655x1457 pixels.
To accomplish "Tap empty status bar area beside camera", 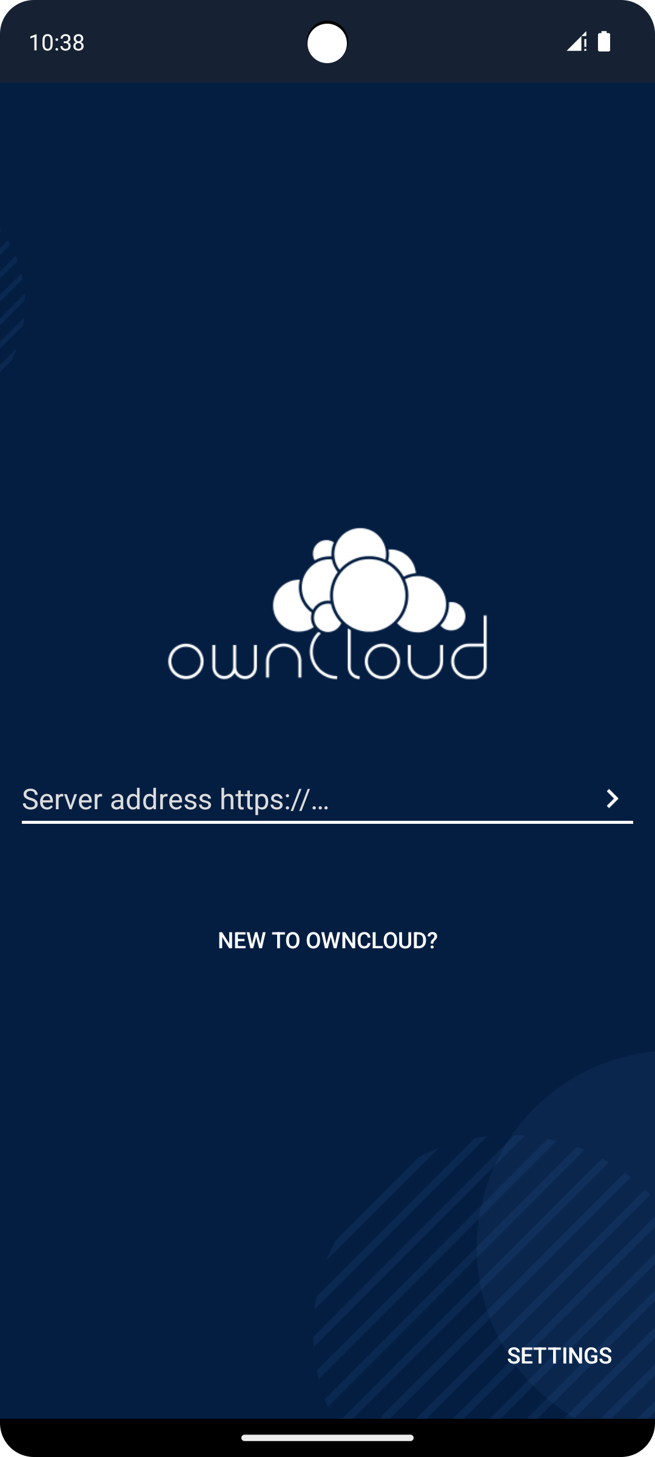I will coord(455,42).
